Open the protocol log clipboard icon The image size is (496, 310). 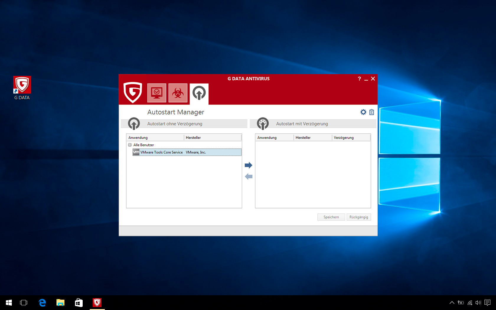[371, 112]
